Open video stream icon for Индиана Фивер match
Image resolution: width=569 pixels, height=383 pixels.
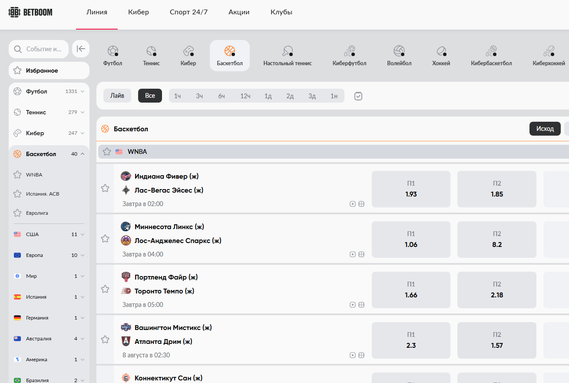click(x=353, y=204)
